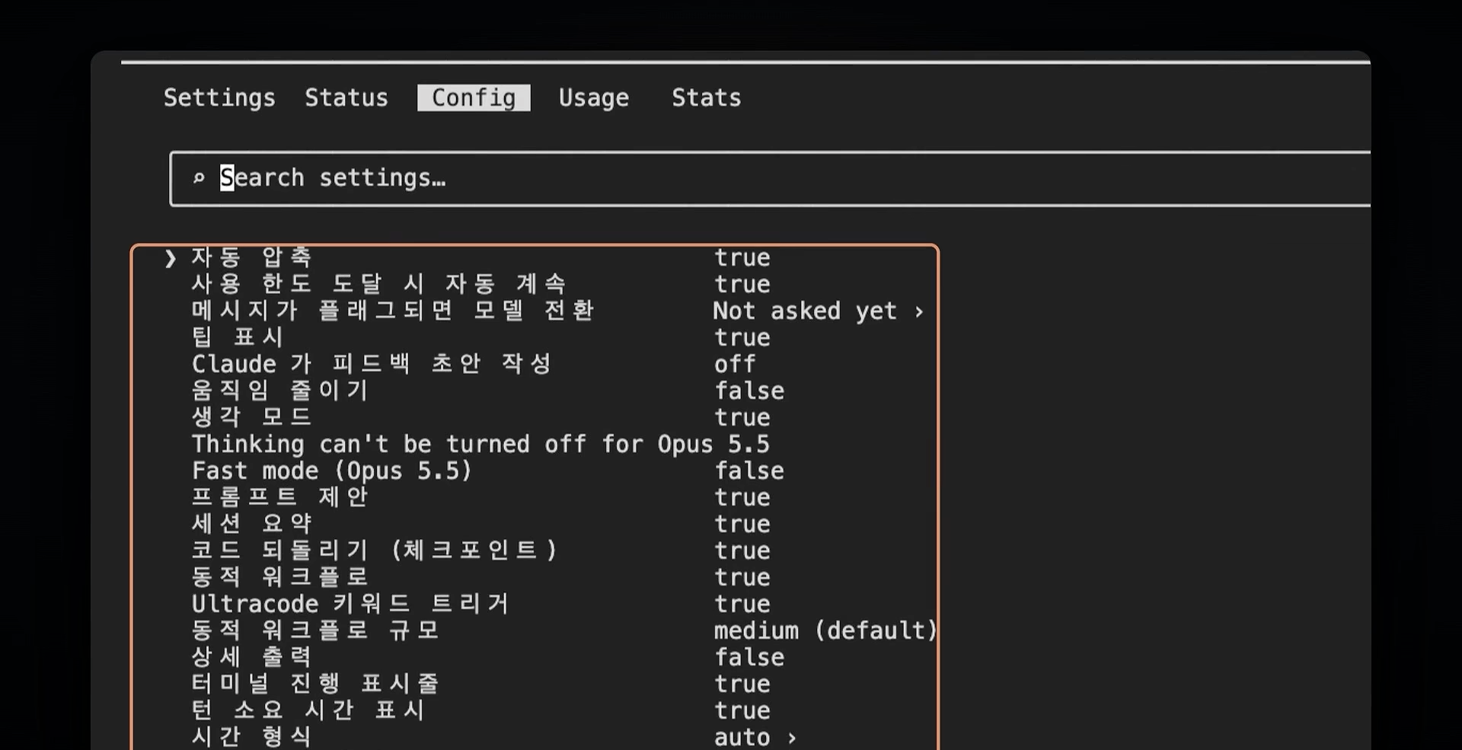Toggle 움직임 줄이기 false value
Screen dimensions: 1462x750
coord(749,391)
